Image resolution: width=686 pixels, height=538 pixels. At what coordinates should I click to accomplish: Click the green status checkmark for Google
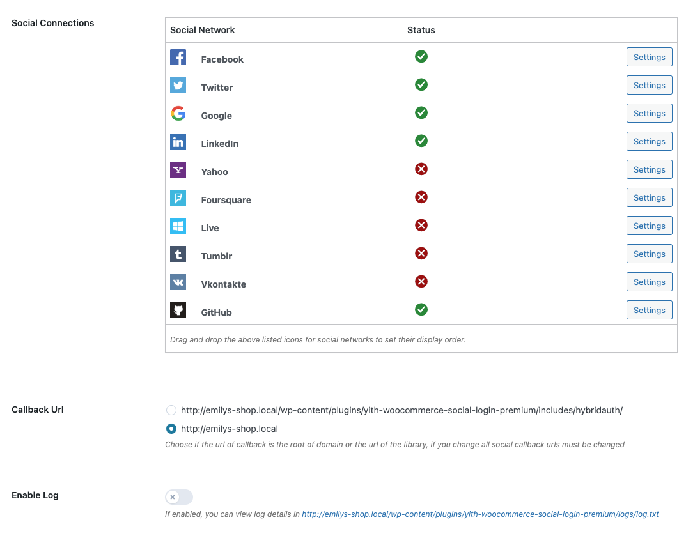(x=421, y=113)
